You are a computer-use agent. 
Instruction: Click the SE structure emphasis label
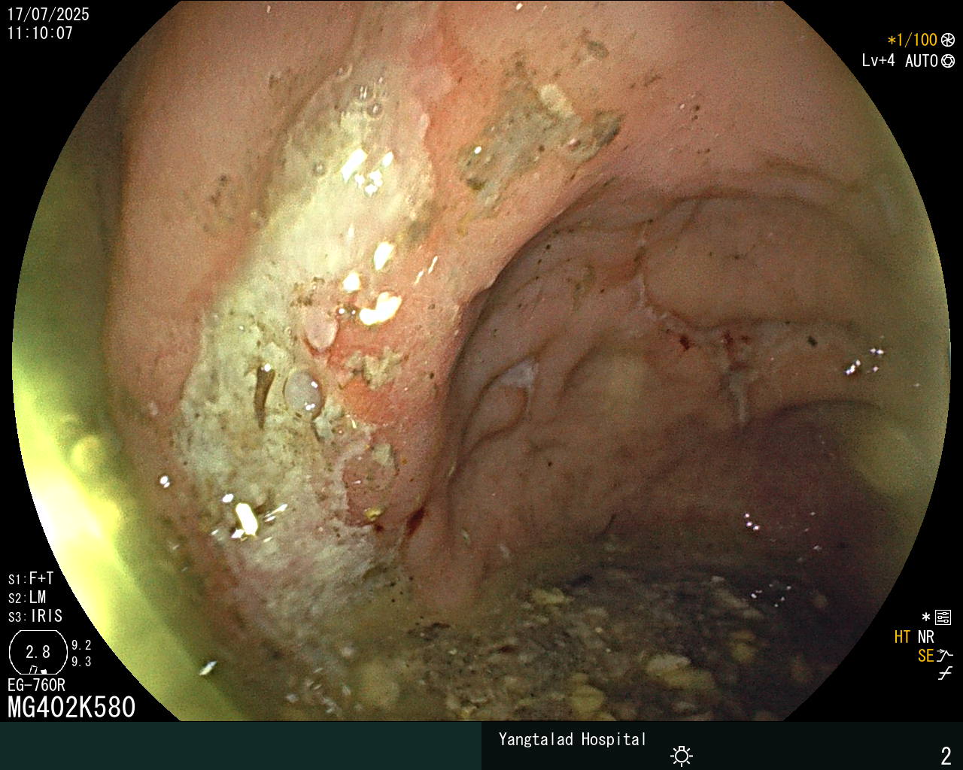click(x=925, y=656)
